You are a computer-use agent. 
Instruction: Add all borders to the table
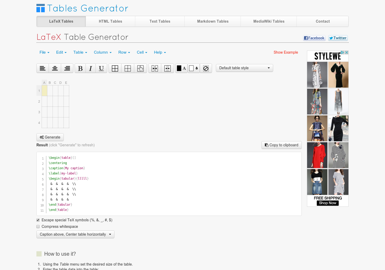[x=115, y=68]
